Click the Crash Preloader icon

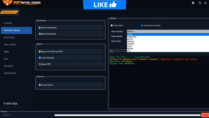click(40, 58)
